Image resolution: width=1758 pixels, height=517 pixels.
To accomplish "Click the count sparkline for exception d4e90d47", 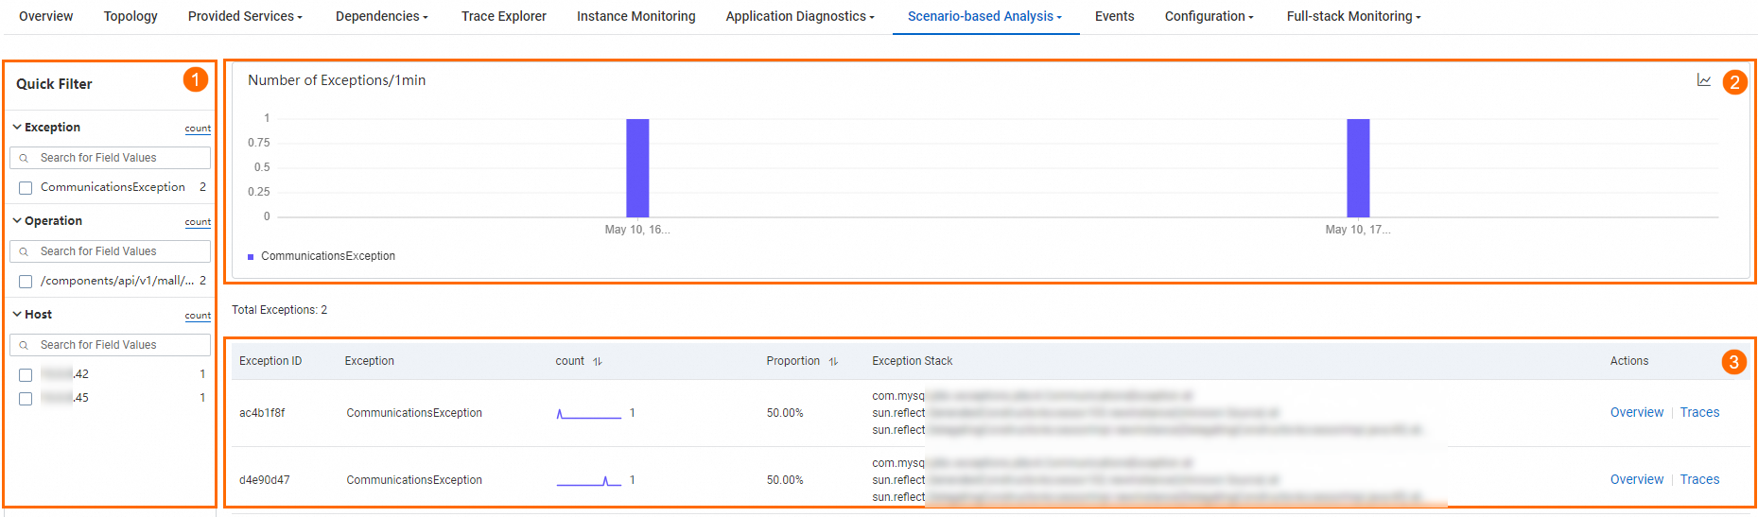I will 588,480.
